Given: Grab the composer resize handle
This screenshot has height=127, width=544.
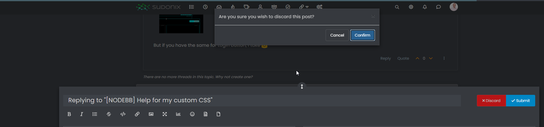Looking at the screenshot, I should point(302,87).
